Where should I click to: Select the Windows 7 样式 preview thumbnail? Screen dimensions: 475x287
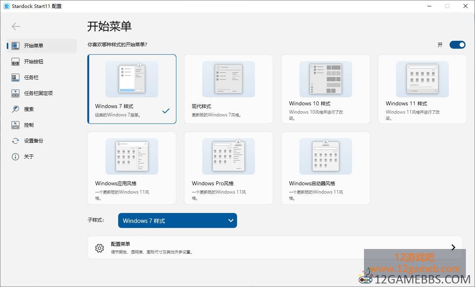(x=132, y=79)
